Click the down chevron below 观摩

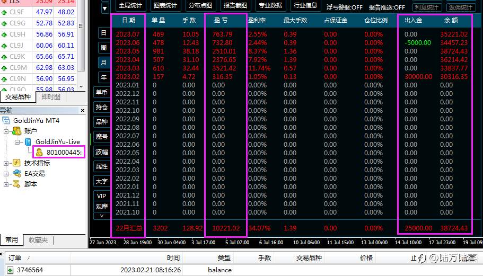point(102,216)
